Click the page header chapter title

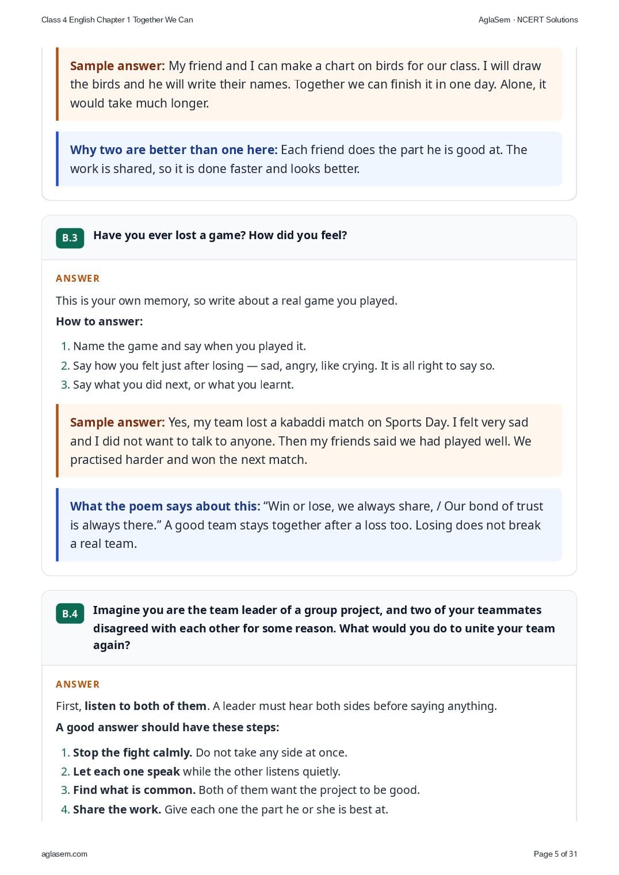pos(117,20)
